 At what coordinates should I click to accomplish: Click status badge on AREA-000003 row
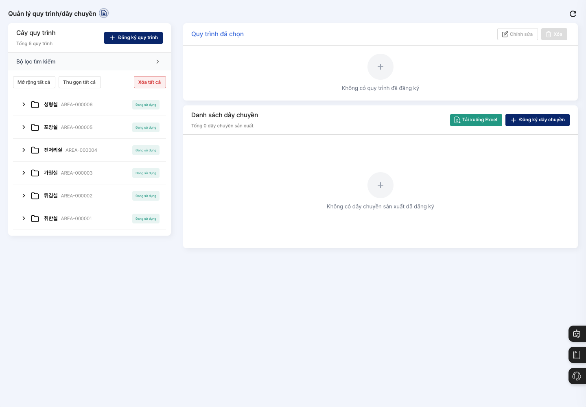click(146, 173)
